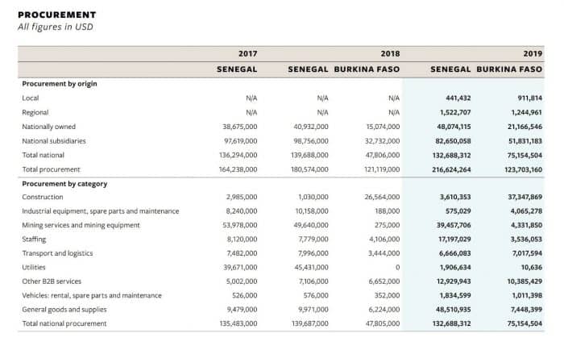The image size is (564, 346).
Task: Select 'General goods and supplies' row label
Action: pos(66,309)
